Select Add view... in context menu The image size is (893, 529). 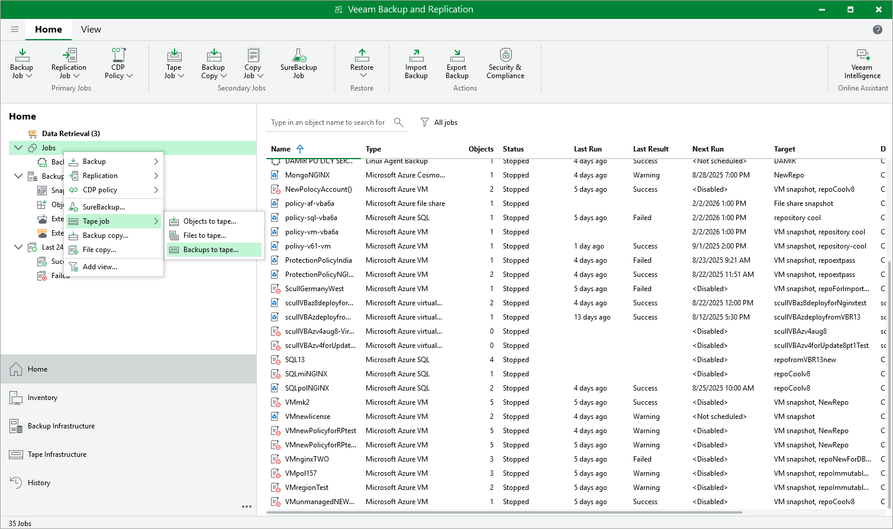click(x=114, y=267)
